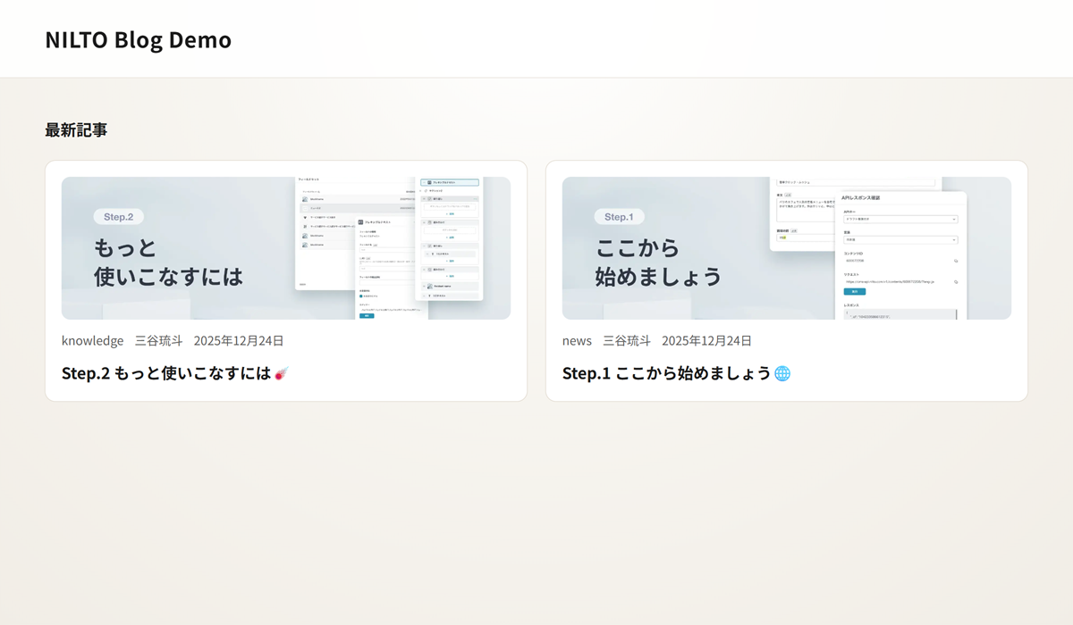Image resolution: width=1073 pixels, height=625 pixels.
Task: Click the blue checkbox in Step.2 thumbnail image
Action: click(361, 296)
